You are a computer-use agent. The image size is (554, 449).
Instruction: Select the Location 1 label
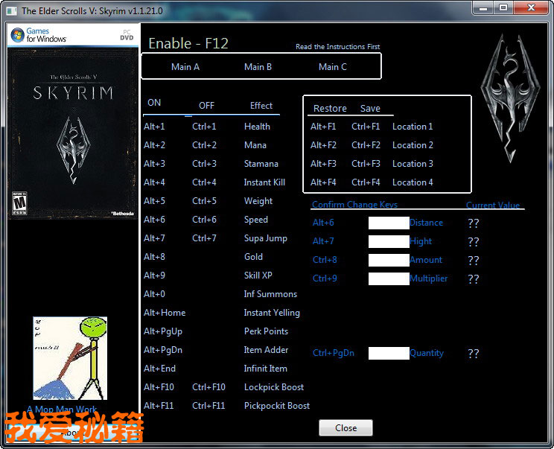413,127
